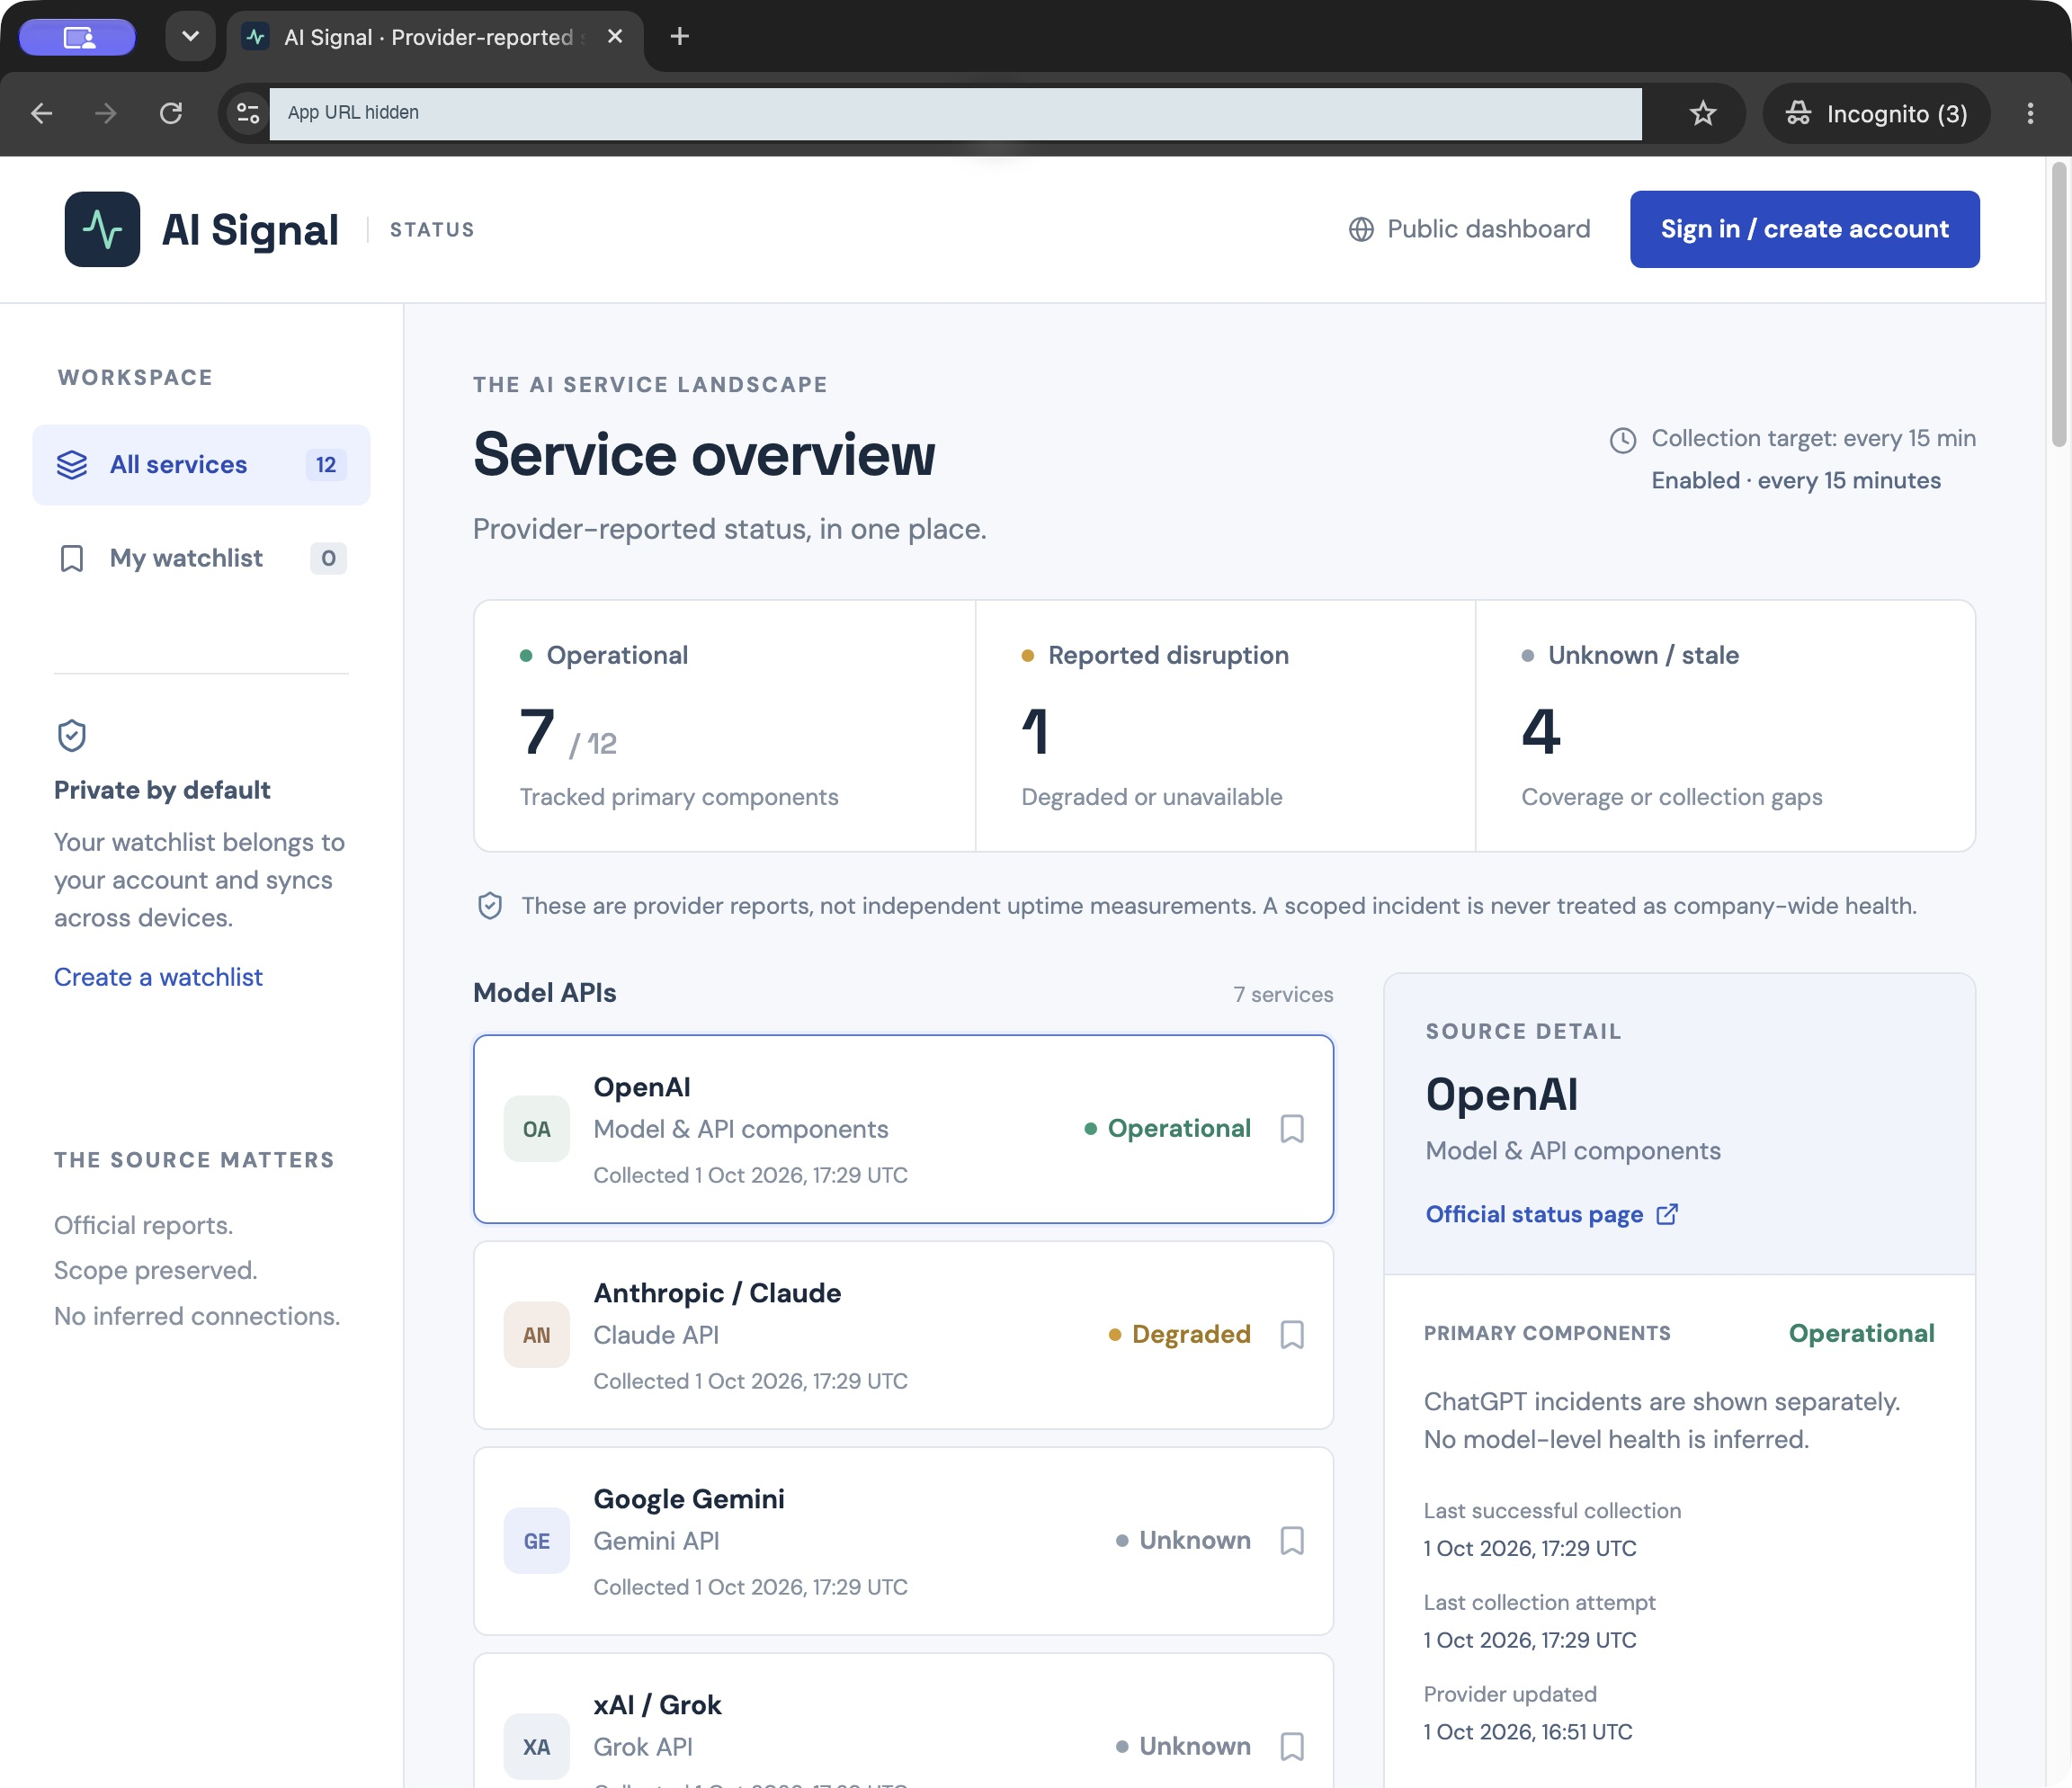Open the Chrome three-dot menu
Screen dimensions: 2072x1788
(2030, 113)
